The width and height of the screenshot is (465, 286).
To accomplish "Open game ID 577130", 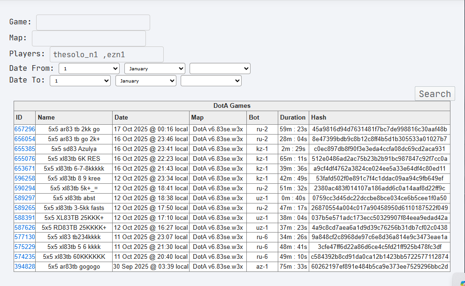I will [x=24, y=237].
